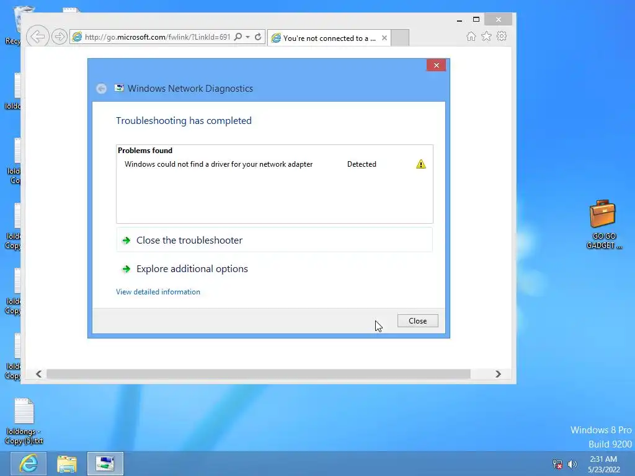Click the network disconnected tray icon

point(557,464)
